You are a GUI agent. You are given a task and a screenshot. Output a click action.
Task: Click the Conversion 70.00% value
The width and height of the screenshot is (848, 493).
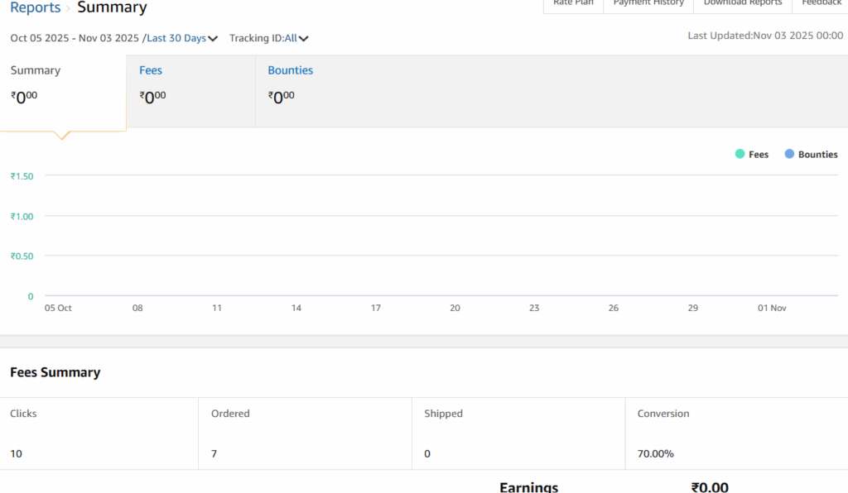[x=656, y=453]
